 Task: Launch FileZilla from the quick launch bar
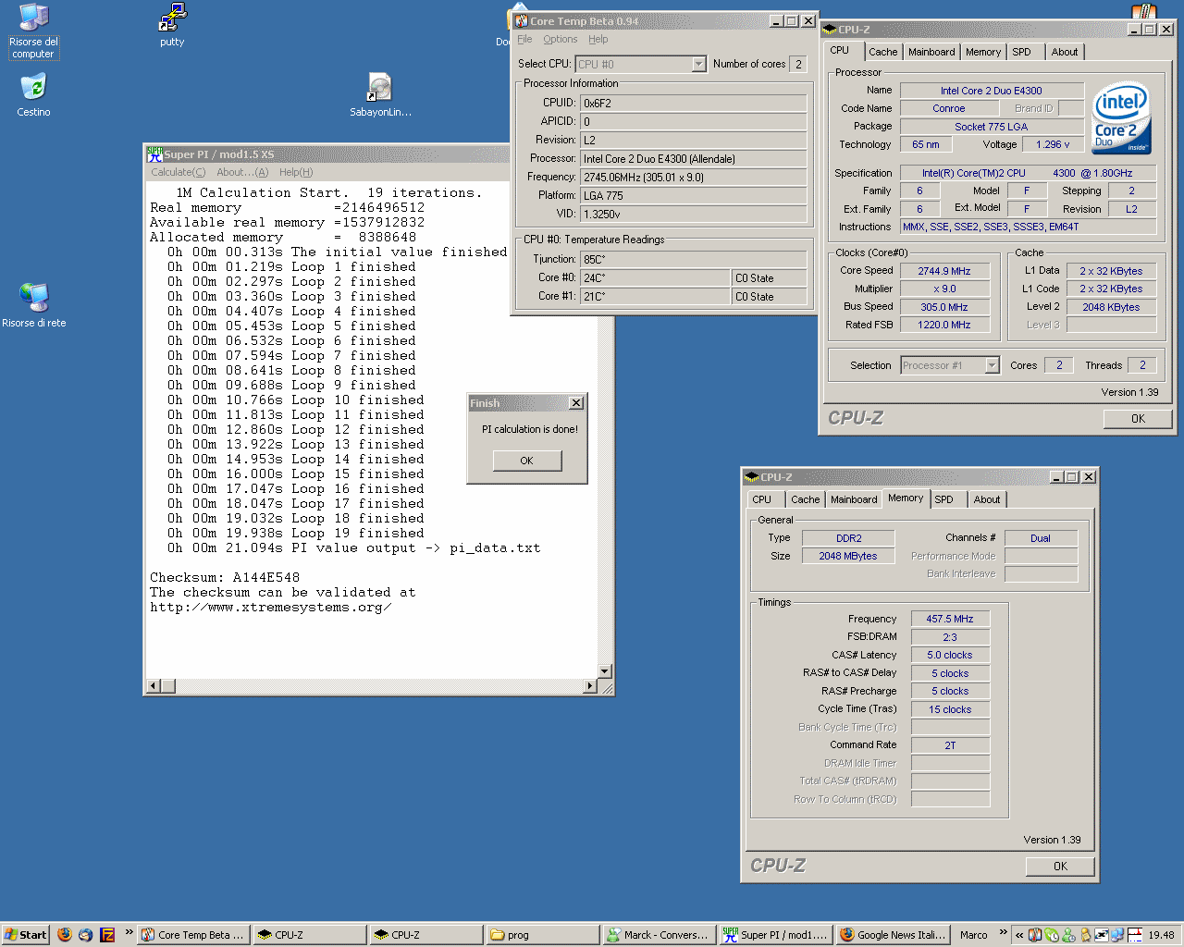coord(107,935)
